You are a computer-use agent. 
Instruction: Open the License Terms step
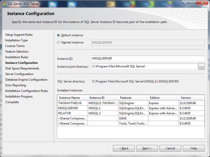(15, 46)
